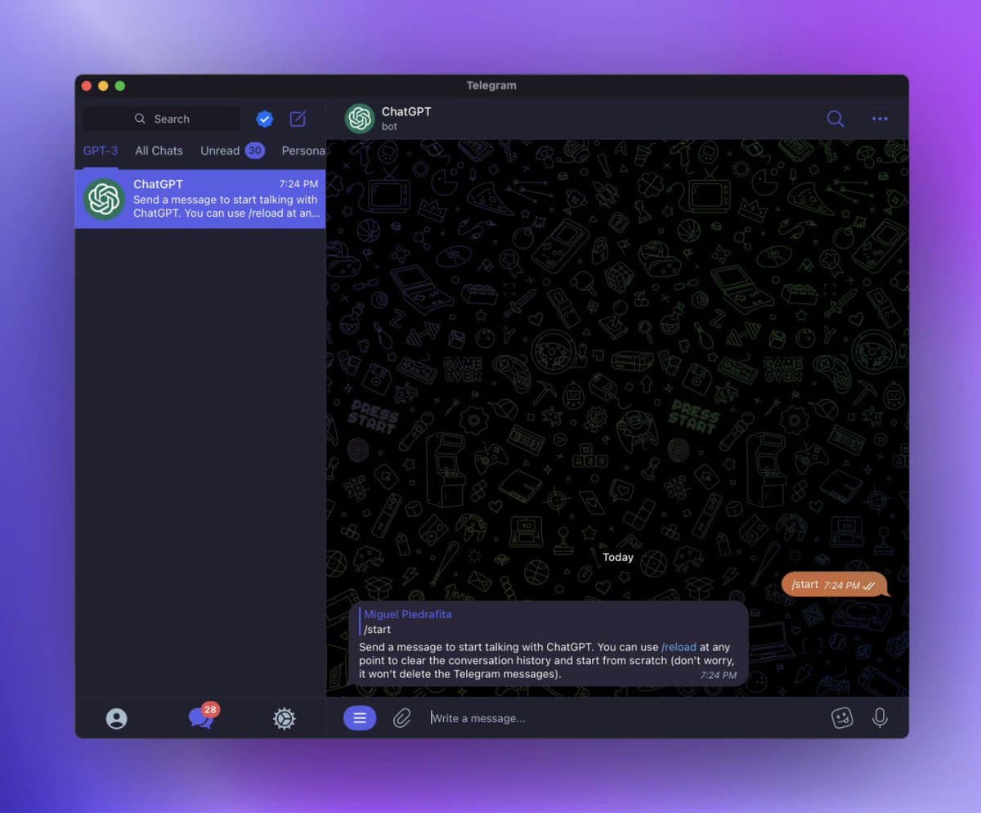Minimize the Telegram window
Screen dimensions: 981x813
click(x=103, y=85)
